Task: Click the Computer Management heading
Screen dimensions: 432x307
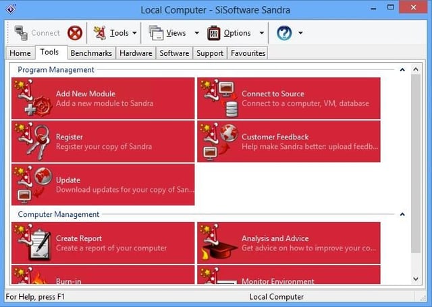Action: tap(59, 214)
